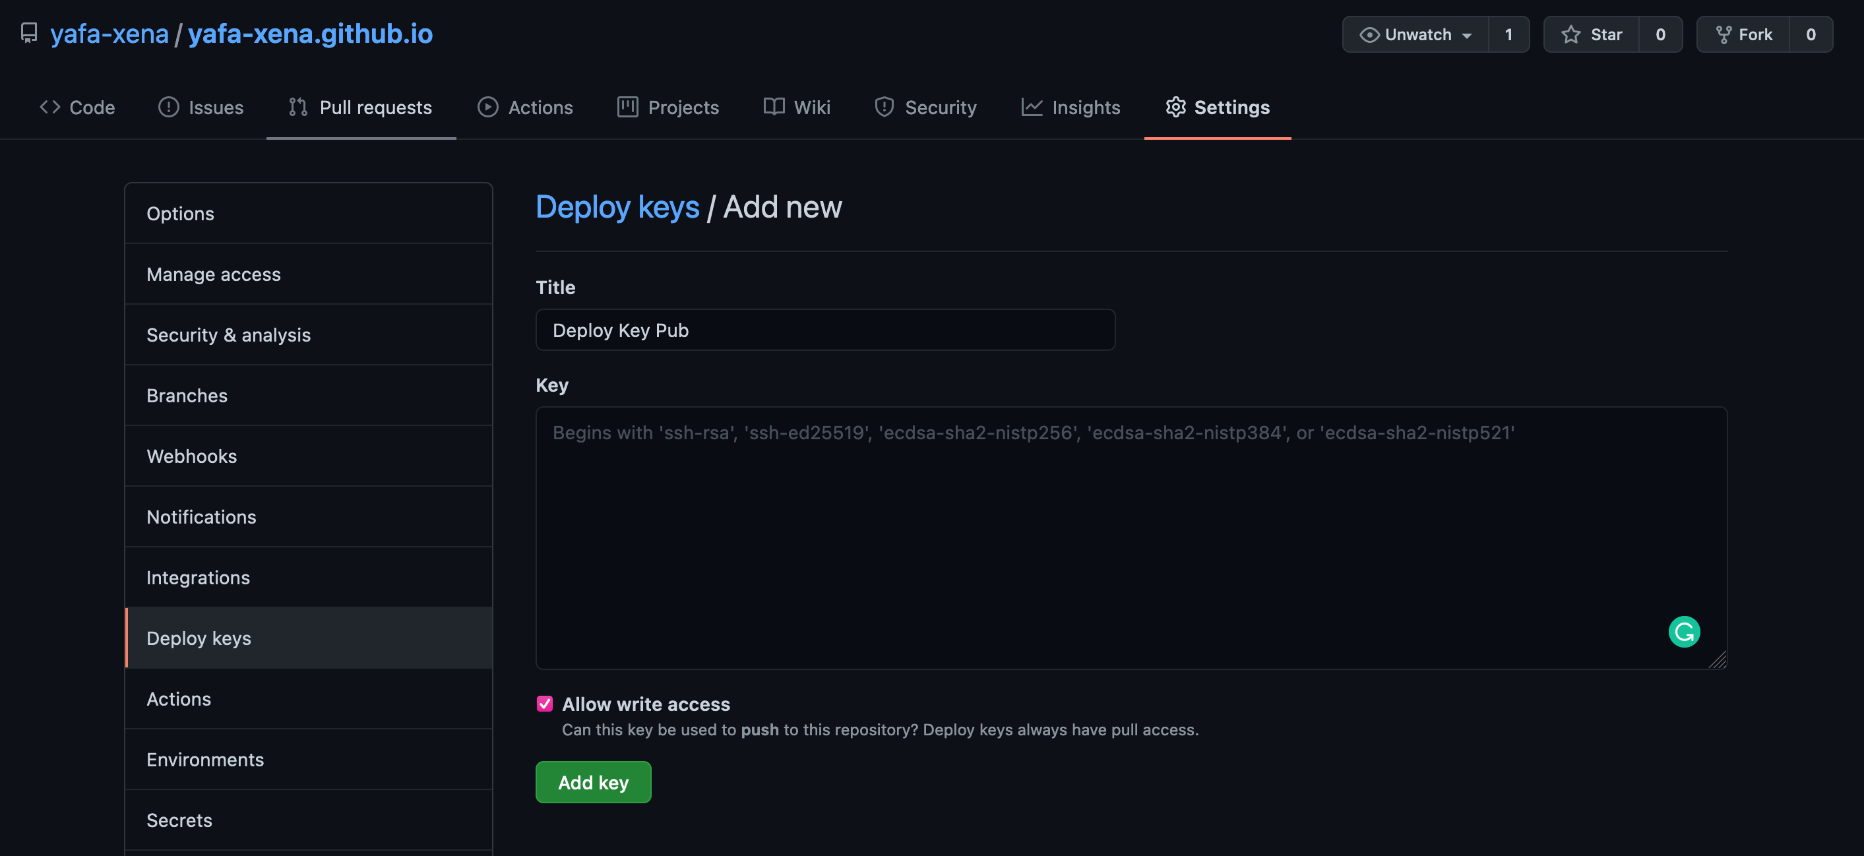Image resolution: width=1864 pixels, height=856 pixels.
Task: Click the Projects board icon
Action: [627, 107]
